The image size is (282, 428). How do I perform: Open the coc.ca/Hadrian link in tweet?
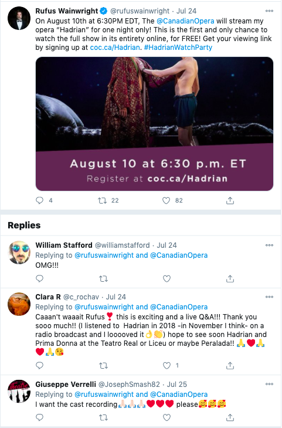tap(115, 47)
